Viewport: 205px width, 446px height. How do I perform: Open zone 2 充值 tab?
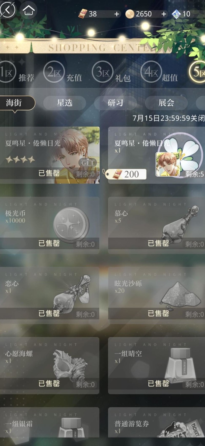pos(63,73)
